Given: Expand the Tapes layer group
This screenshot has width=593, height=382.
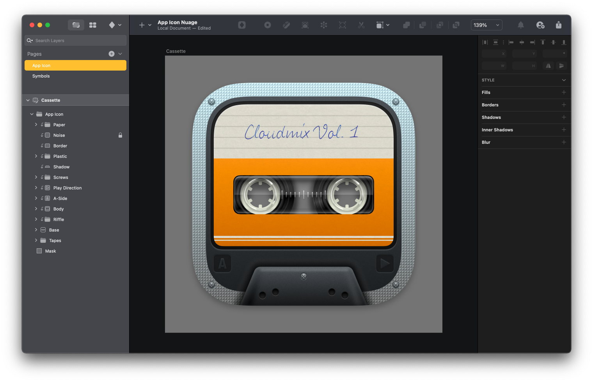Looking at the screenshot, I should coord(36,240).
